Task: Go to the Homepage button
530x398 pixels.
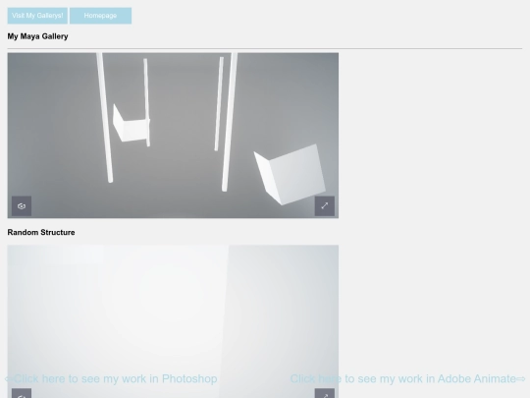Action: click(100, 16)
